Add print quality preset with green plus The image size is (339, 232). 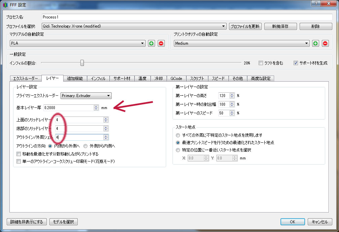click(x=315, y=43)
